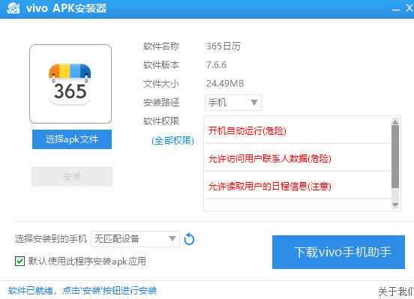
Task: Click the 选择安装到的手机 label
Action: coord(51,239)
